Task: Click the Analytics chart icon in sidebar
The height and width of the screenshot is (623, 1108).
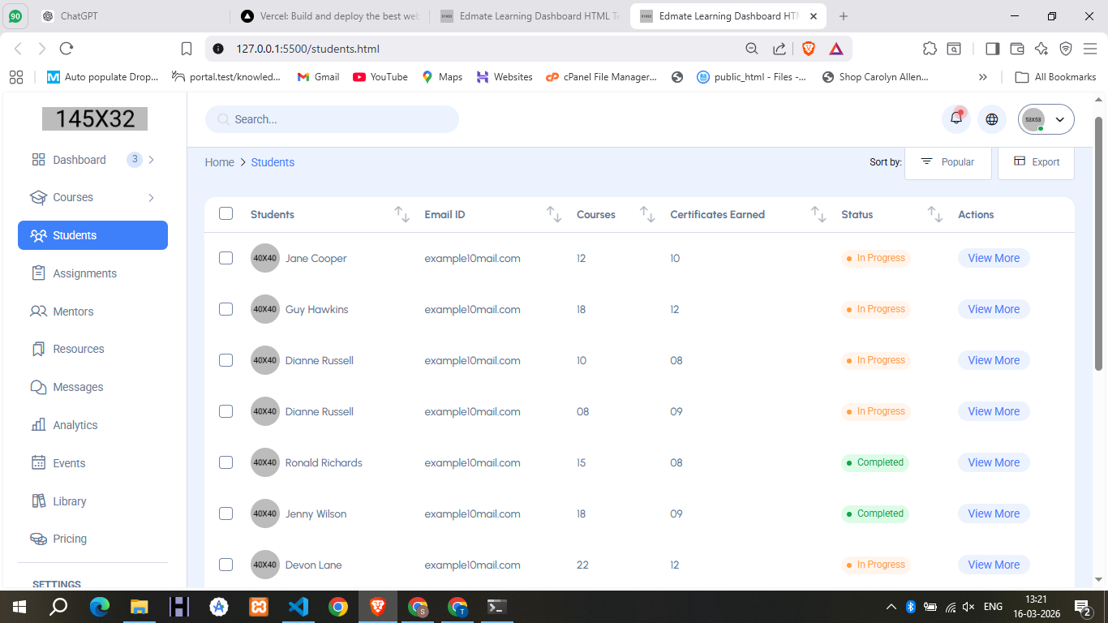Action: (x=38, y=425)
